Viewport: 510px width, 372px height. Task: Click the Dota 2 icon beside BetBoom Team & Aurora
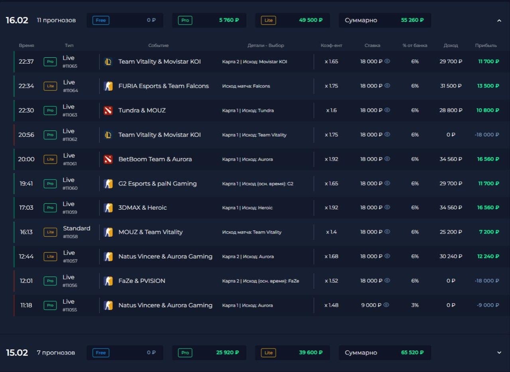point(108,159)
